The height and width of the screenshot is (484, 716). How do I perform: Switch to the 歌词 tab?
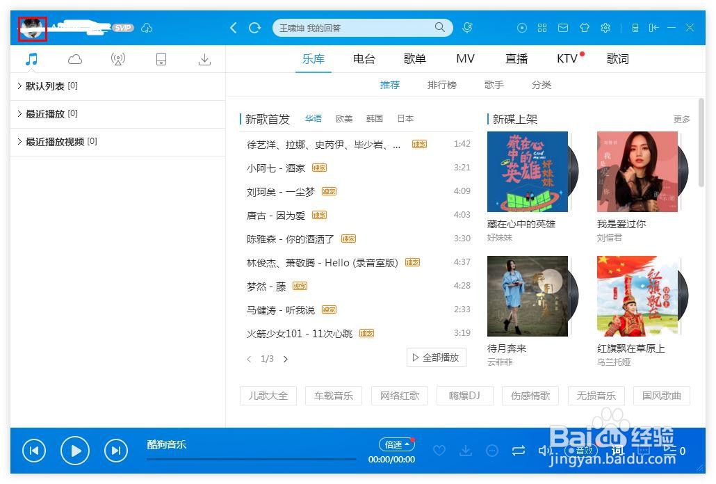point(618,59)
